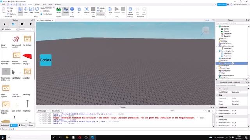Screen dimensions: 250x140
Task: Open the Toolbox Creations tab icon
Action: tap(30, 24)
